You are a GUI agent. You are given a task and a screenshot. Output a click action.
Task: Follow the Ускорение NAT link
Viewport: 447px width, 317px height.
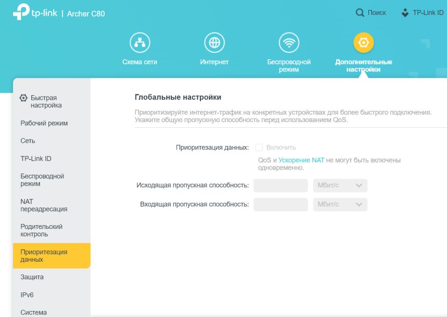tap(301, 160)
